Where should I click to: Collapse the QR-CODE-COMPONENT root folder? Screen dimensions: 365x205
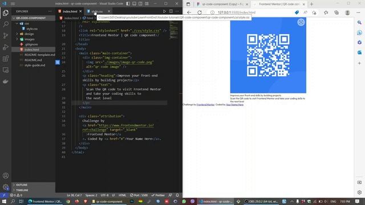[x=33, y=18]
